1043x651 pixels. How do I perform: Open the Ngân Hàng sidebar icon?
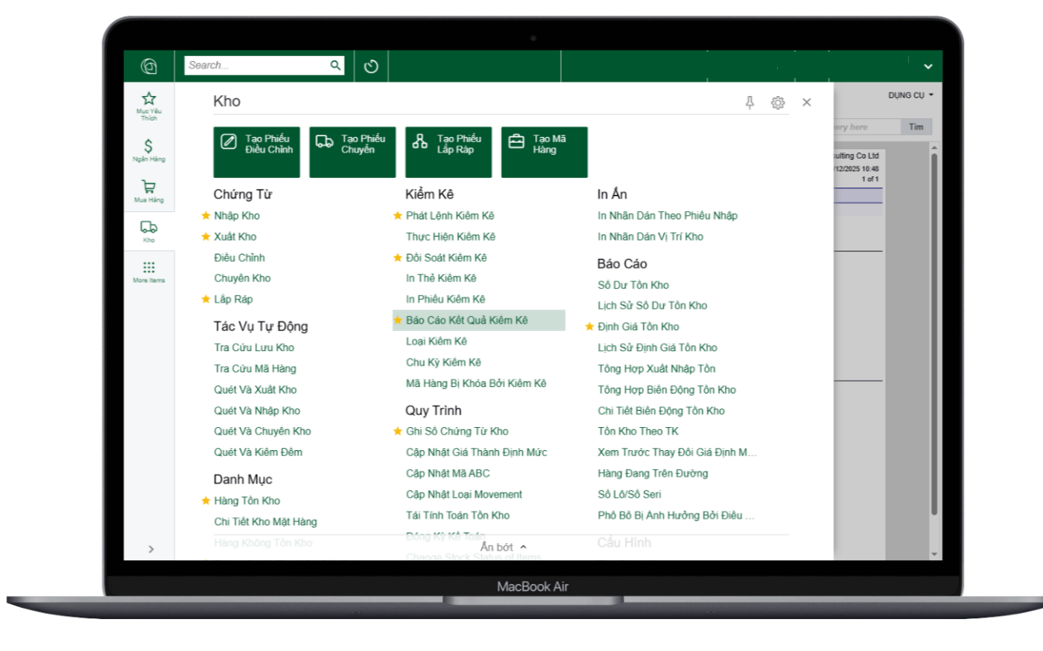[149, 150]
